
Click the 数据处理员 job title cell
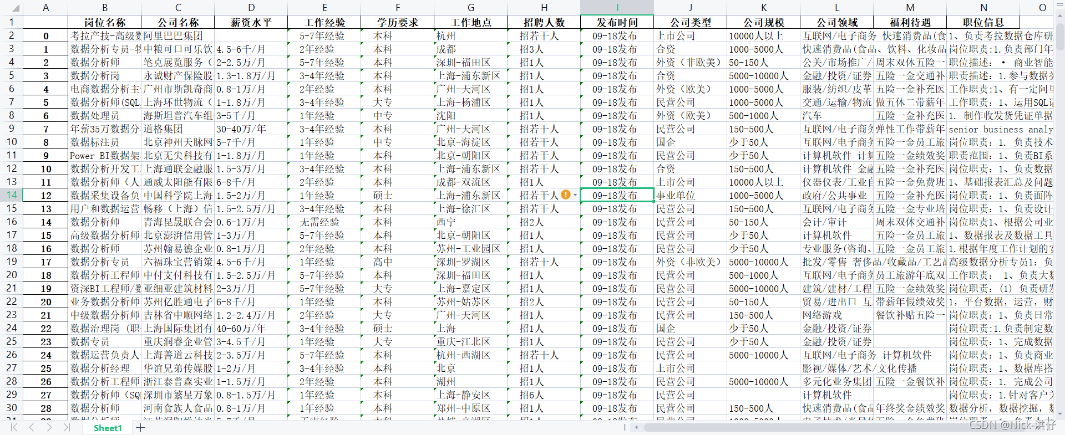tap(105, 115)
